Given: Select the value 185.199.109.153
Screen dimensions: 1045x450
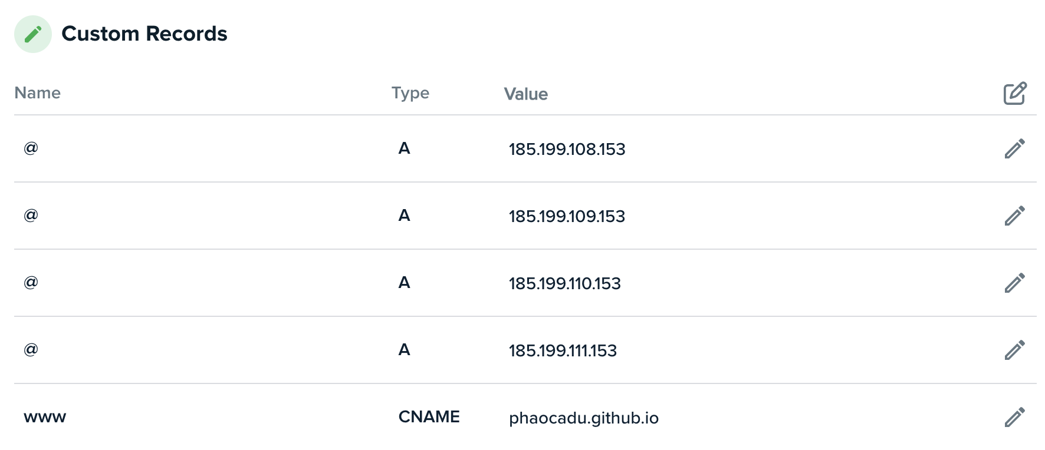Looking at the screenshot, I should click(x=567, y=216).
